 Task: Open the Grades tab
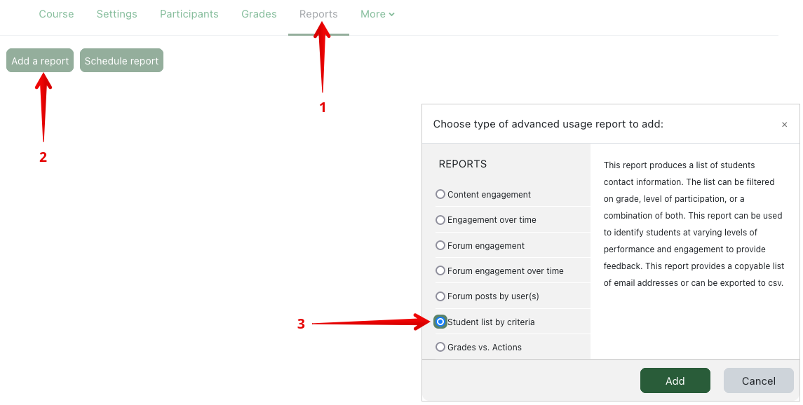click(x=259, y=14)
